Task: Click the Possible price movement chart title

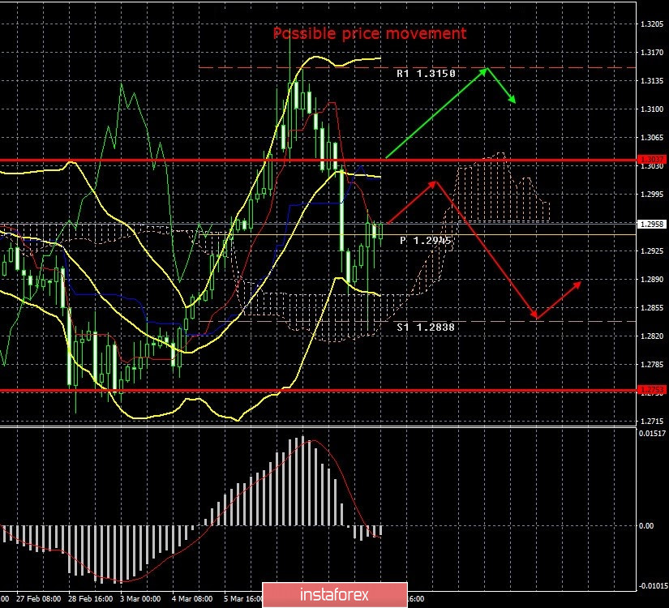Action: click(x=370, y=33)
